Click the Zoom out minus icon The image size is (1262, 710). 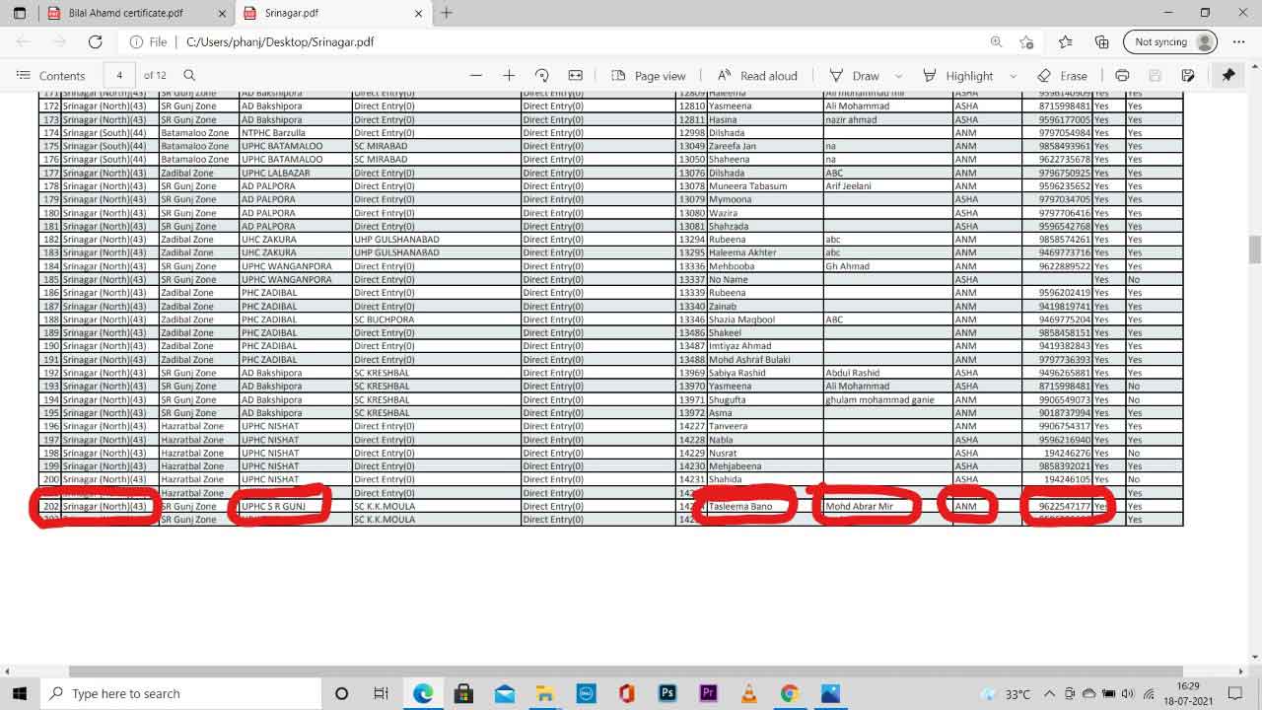click(x=476, y=76)
